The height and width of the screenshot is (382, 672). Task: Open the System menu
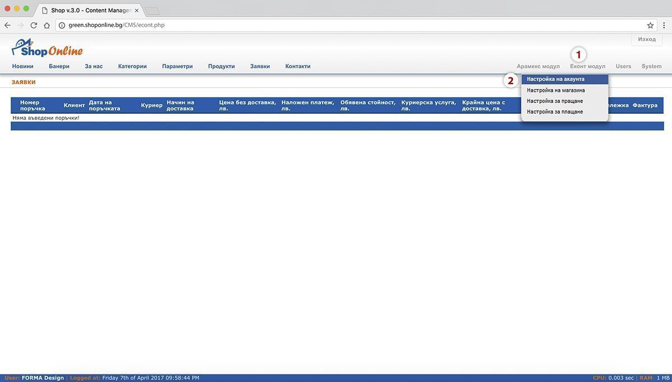coord(651,66)
